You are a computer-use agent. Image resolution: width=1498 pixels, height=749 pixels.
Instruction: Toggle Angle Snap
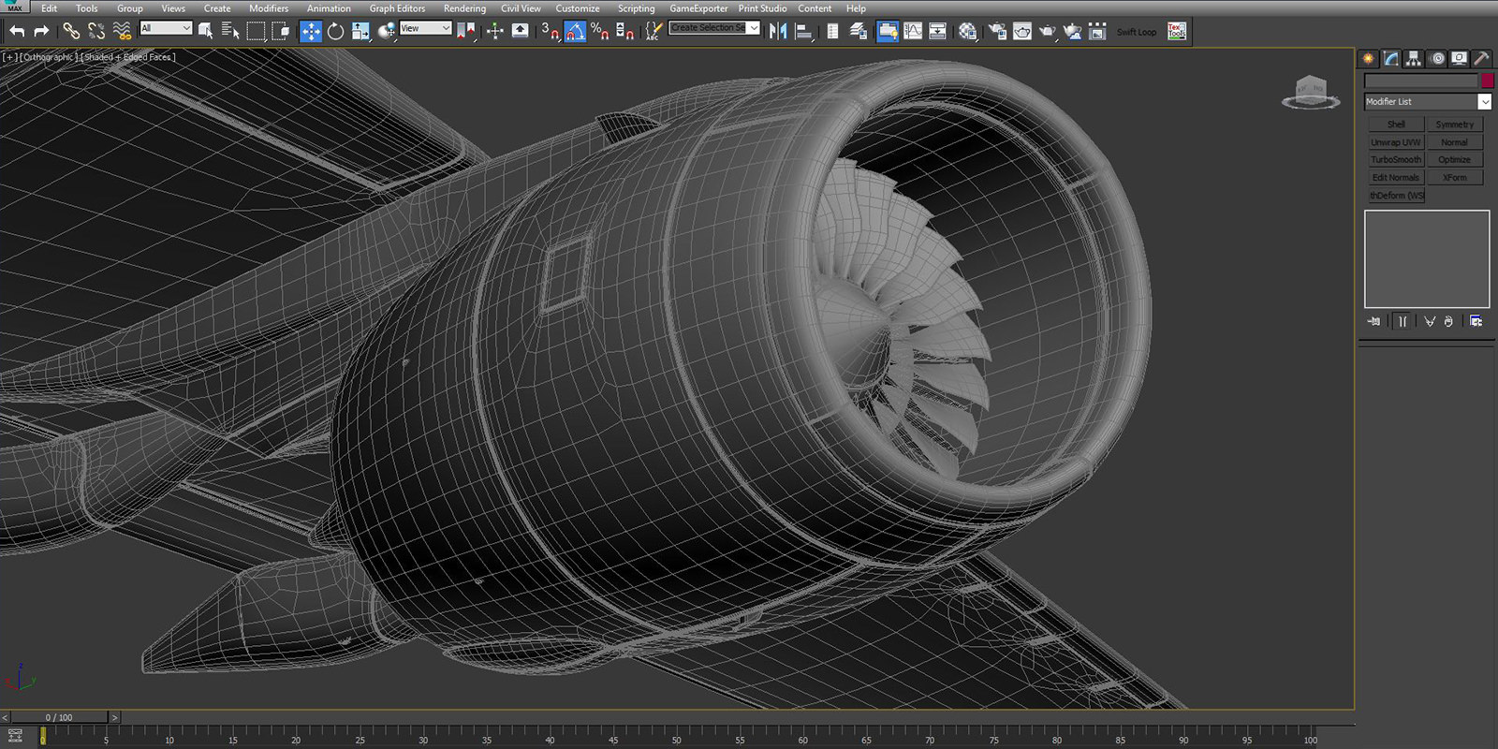(x=574, y=32)
